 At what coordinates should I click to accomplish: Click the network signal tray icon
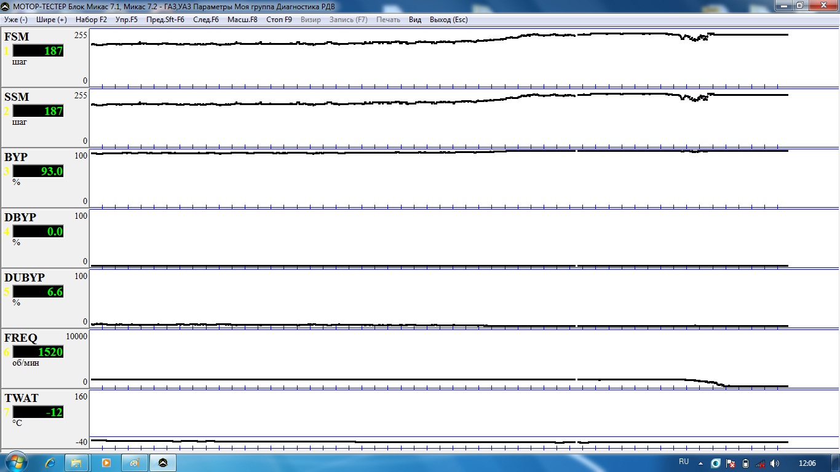click(760, 463)
